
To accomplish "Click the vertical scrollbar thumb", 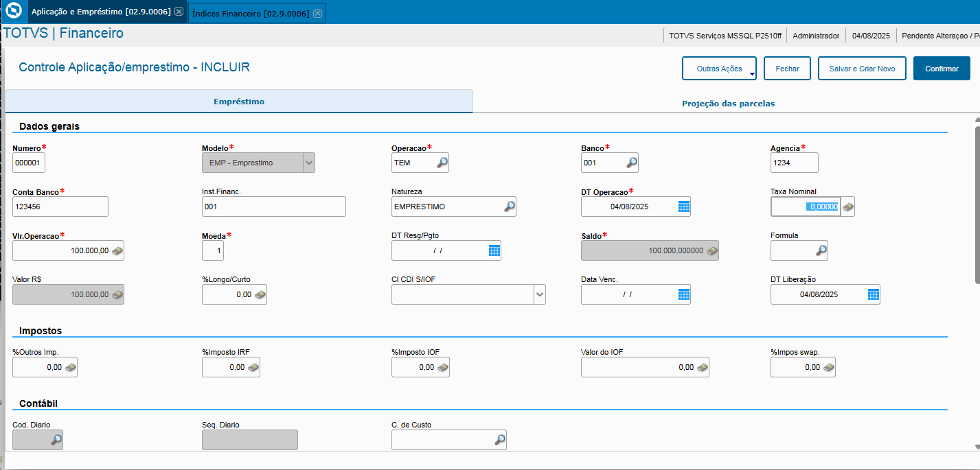I will click(977, 204).
